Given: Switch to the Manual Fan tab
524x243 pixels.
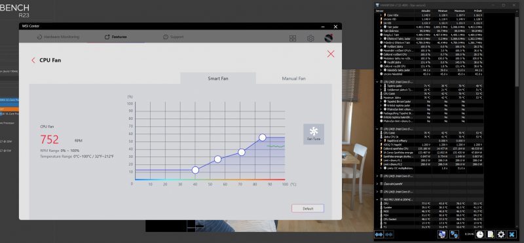Looking at the screenshot, I should tap(293, 79).
